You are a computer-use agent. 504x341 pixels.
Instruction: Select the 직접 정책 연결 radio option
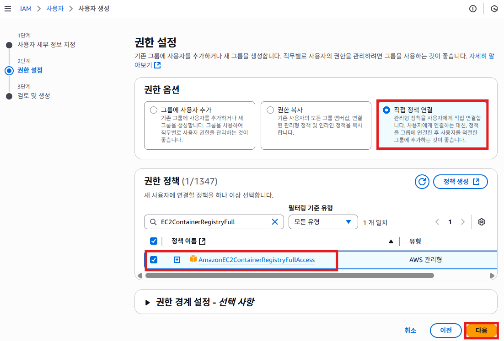click(x=386, y=110)
